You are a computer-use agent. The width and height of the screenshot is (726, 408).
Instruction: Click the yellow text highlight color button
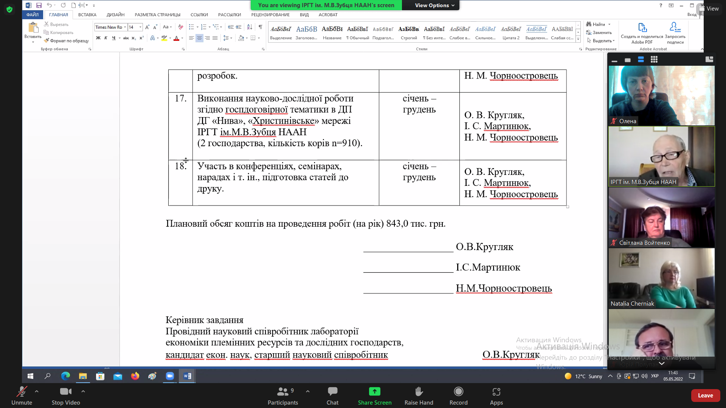[164, 38]
